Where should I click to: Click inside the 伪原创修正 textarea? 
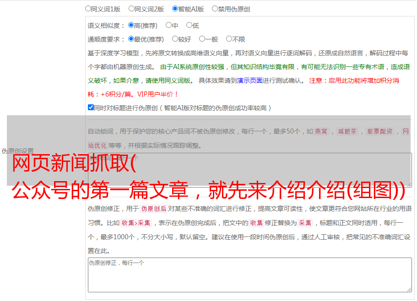click(x=250, y=275)
